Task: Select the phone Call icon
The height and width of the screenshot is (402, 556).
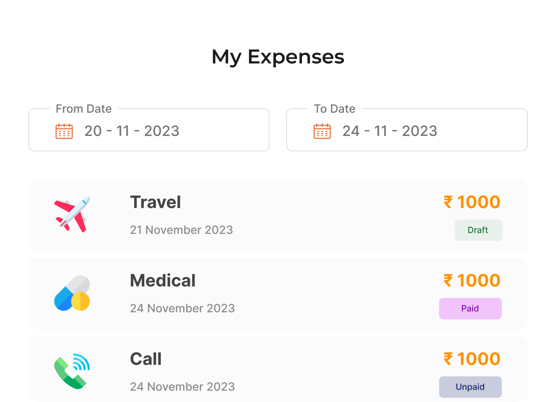Action: [x=72, y=371]
